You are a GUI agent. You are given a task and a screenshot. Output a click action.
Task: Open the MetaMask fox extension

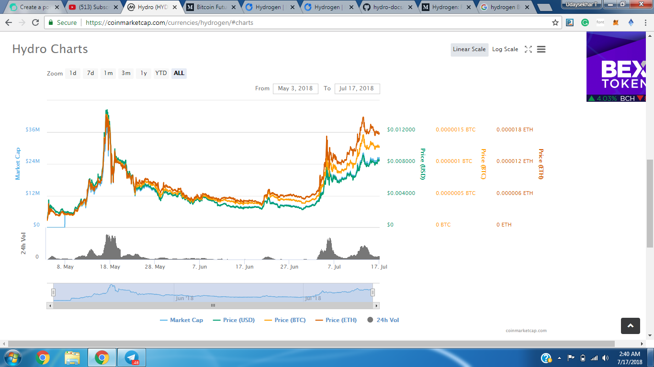point(616,22)
